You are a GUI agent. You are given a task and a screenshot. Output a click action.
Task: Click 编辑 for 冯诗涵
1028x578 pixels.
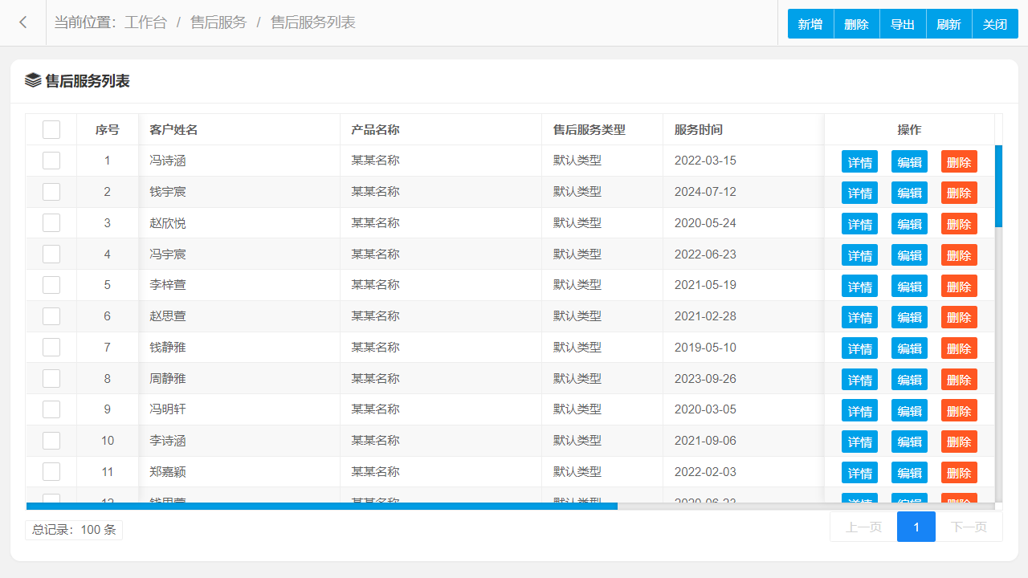pyautogui.click(x=909, y=161)
